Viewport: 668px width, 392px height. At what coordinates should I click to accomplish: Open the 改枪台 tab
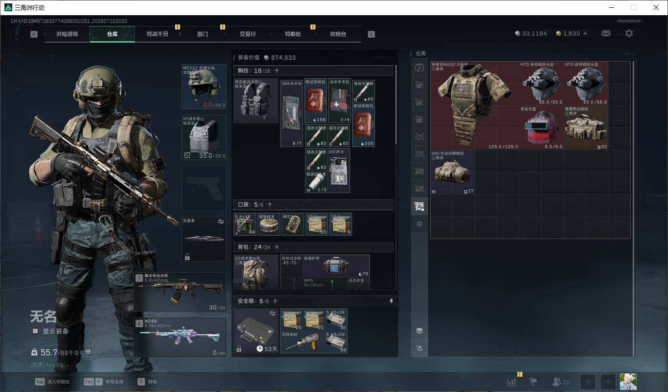338,34
